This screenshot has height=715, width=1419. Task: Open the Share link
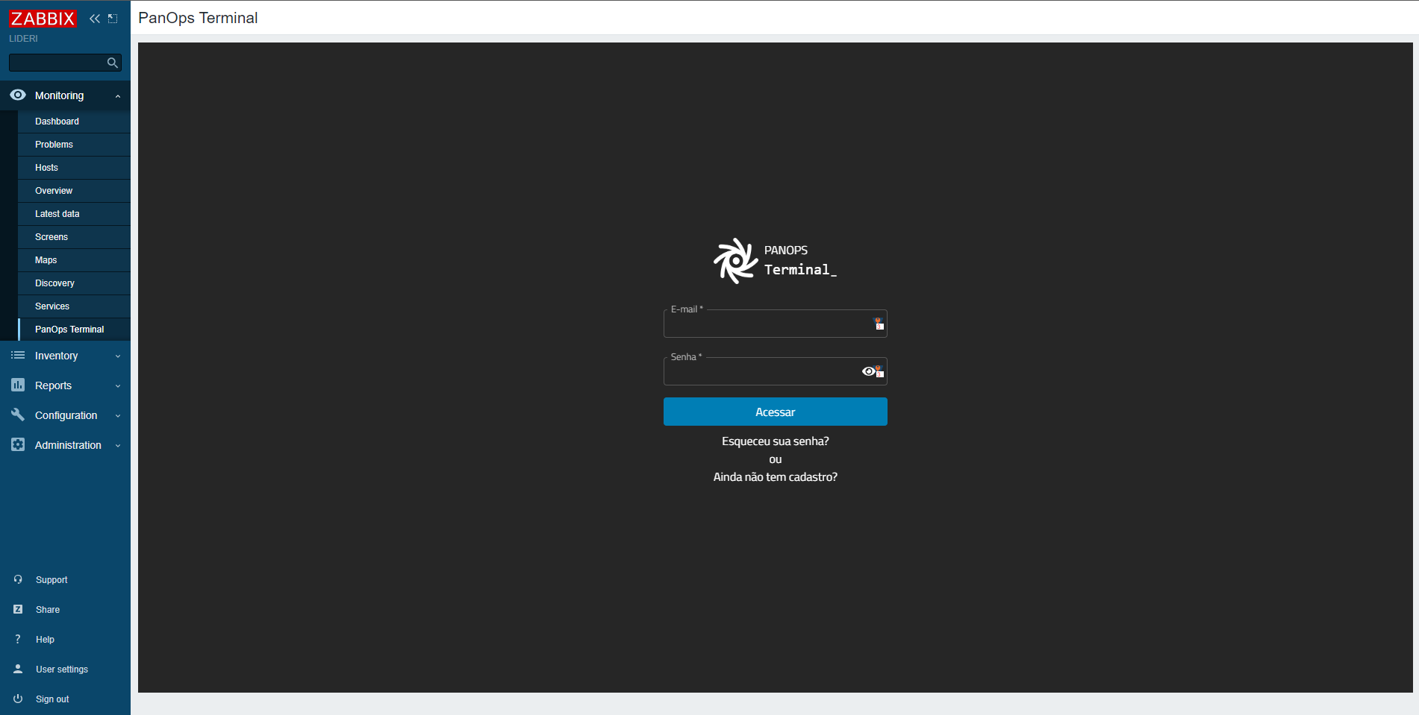coord(48,610)
